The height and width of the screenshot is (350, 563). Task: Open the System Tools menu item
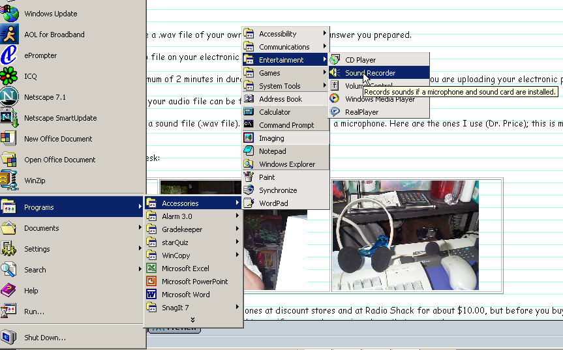[x=286, y=85]
